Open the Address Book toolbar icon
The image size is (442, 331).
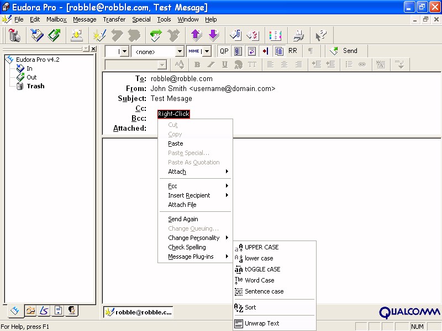[x=275, y=35]
